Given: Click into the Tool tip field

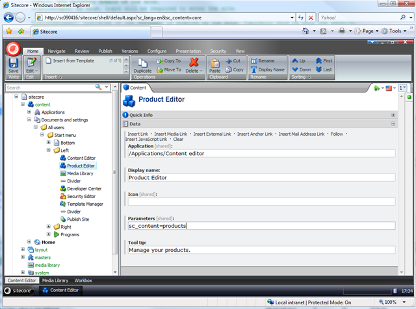Looking at the screenshot, I should [261, 250].
